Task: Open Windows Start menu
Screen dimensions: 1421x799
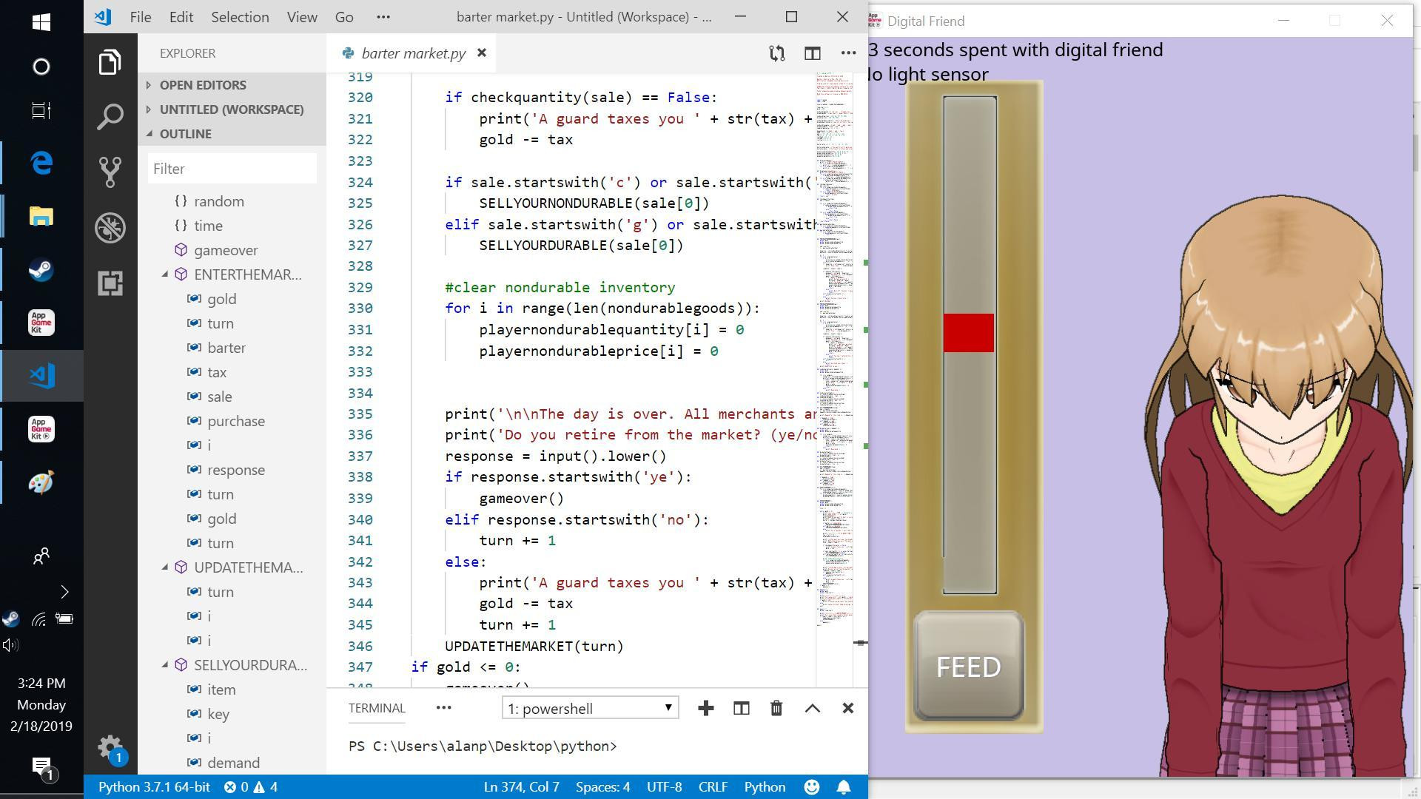Action: [41, 21]
